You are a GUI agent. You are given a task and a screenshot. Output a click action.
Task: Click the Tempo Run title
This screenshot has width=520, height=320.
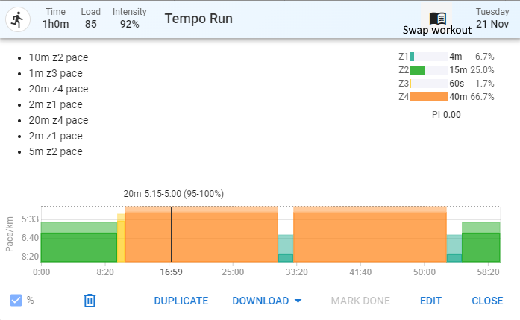click(198, 19)
